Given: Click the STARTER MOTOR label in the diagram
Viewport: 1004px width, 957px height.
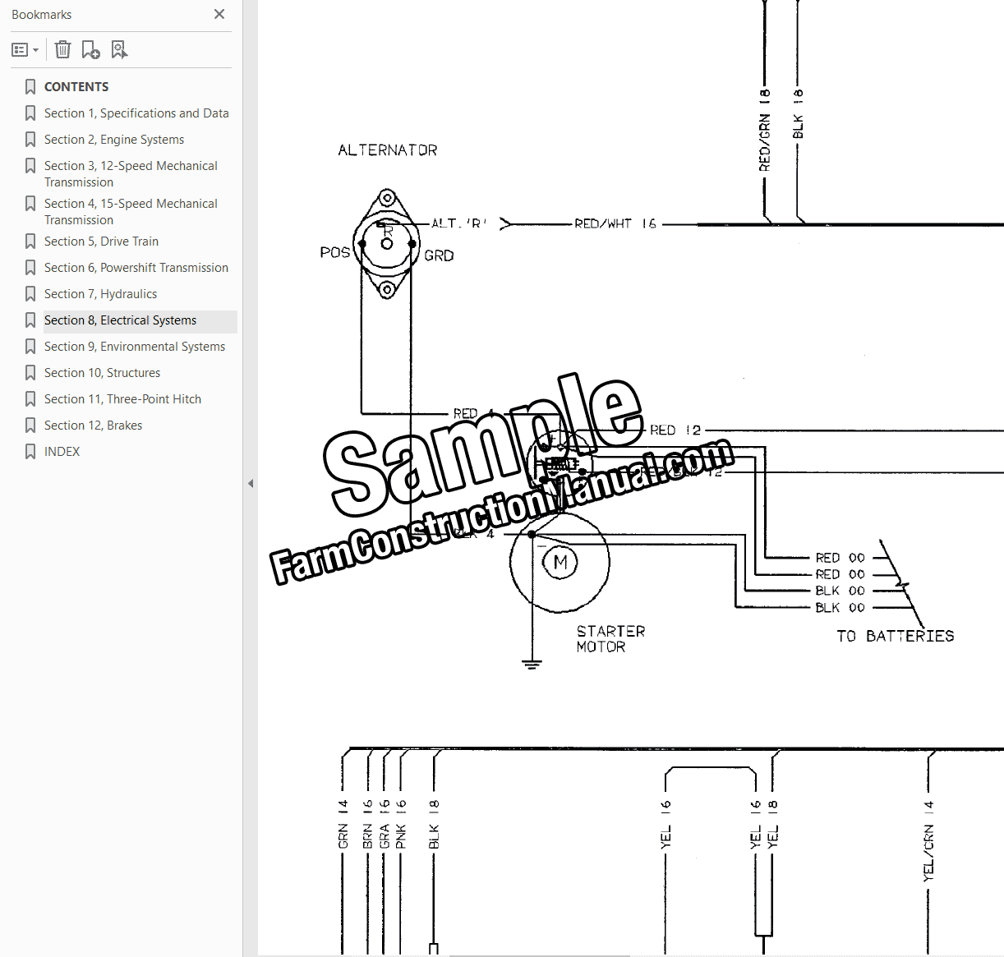Looking at the screenshot, I should tap(610, 639).
